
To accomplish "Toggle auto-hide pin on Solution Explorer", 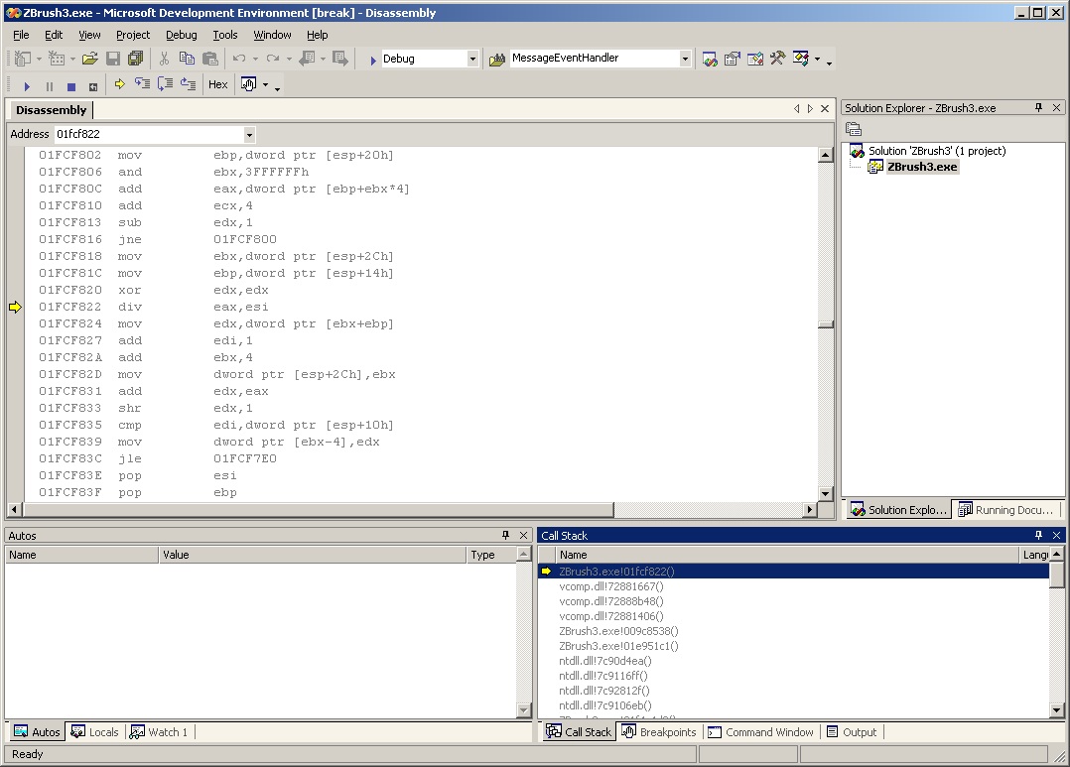I will (x=1039, y=108).
